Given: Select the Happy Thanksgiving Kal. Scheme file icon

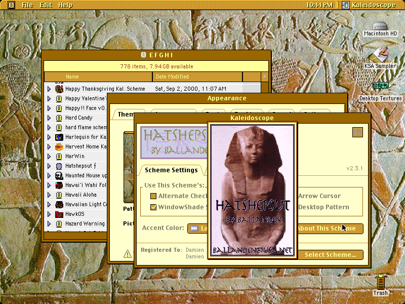Looking at the screenshot, I should [x=59, y=89].
